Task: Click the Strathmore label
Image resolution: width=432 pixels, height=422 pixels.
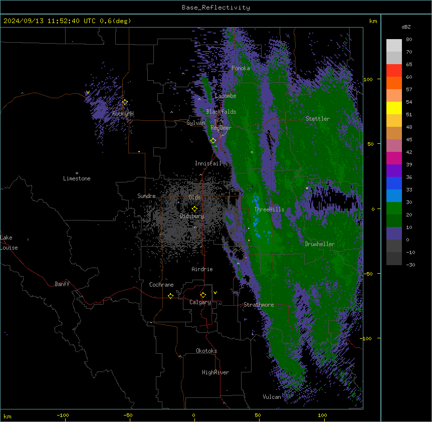Action: [259, 305]
